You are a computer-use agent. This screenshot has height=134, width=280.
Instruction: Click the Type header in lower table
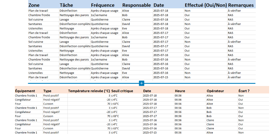[47, 91]
